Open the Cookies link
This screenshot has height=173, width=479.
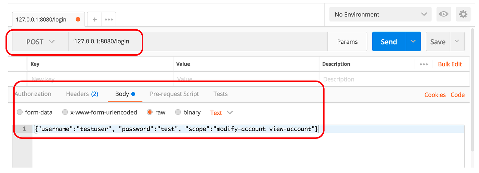point(435,95)
